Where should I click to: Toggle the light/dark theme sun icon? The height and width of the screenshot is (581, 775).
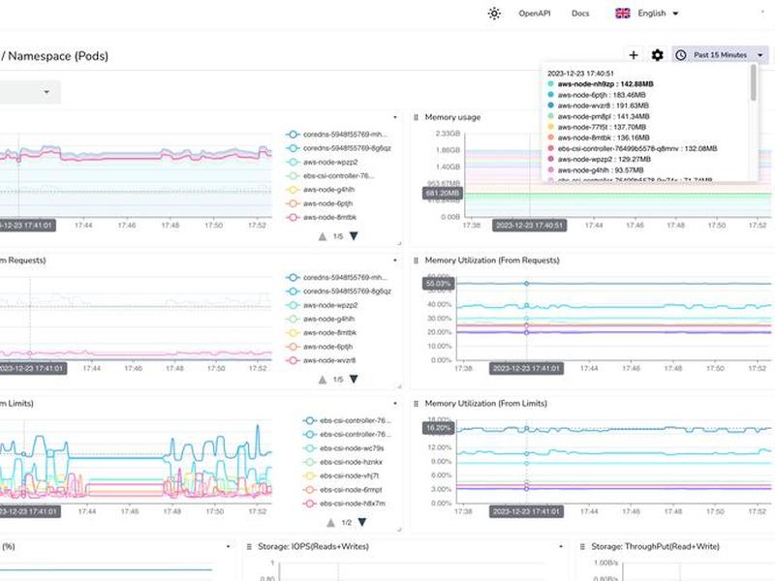494,14
